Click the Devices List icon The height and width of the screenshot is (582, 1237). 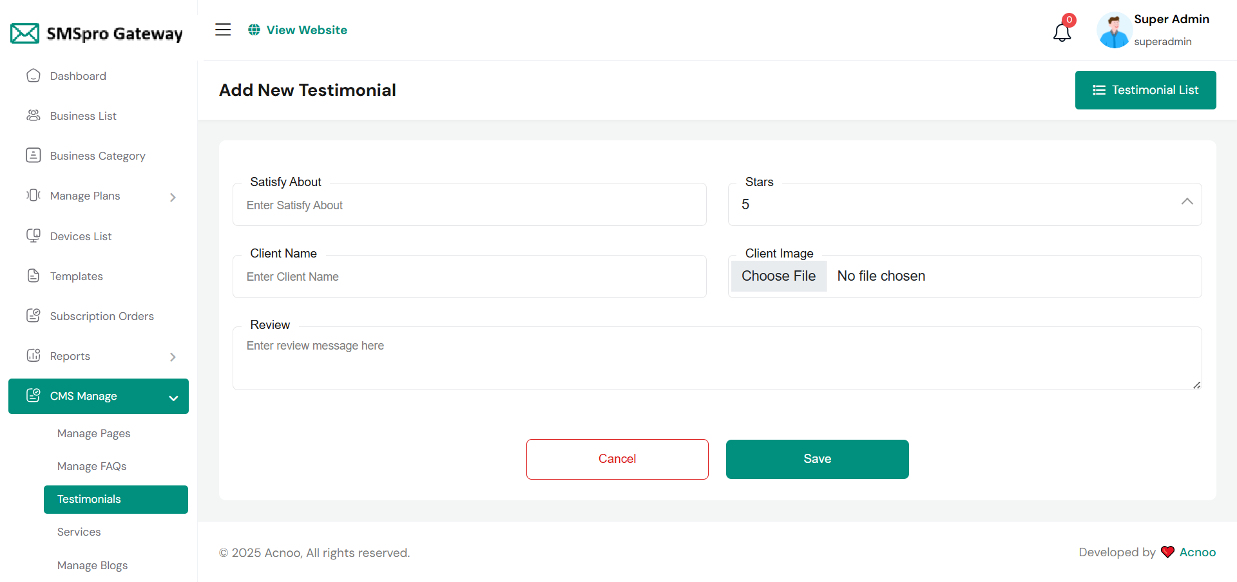(34, 236)
